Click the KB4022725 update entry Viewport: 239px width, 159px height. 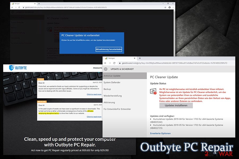click(x=187, y=126)
